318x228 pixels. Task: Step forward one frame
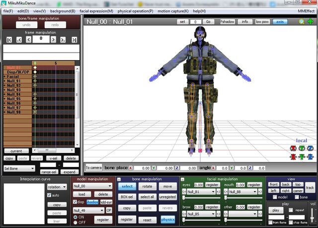(x=53, y=40)
